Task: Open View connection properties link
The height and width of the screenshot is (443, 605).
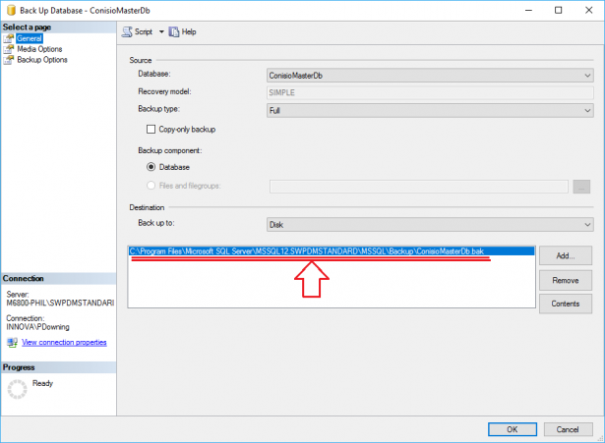Action: coord(64,343)
